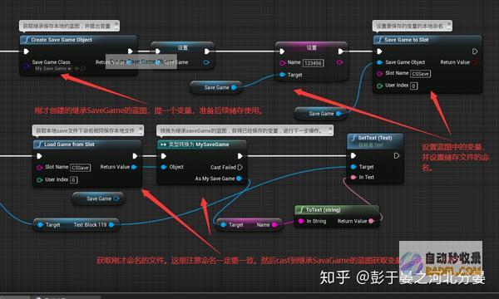This screenshot has height=299, width=499.
Task: Click exec input pin of Save Game to Slot
Action: (x=379, y=51)
